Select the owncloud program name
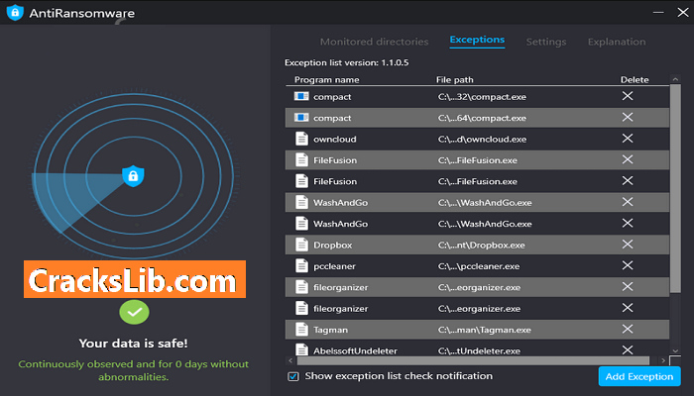 (335, 139)
